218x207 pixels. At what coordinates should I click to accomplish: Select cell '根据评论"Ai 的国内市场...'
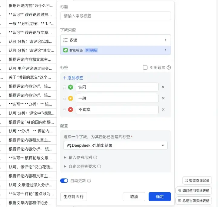31,122
